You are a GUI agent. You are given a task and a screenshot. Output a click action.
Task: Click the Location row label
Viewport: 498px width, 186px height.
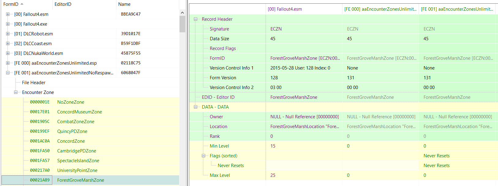(218, 127)
